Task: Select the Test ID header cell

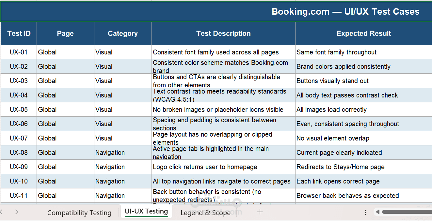Action: pyautogui.click(x=19, y=33)
